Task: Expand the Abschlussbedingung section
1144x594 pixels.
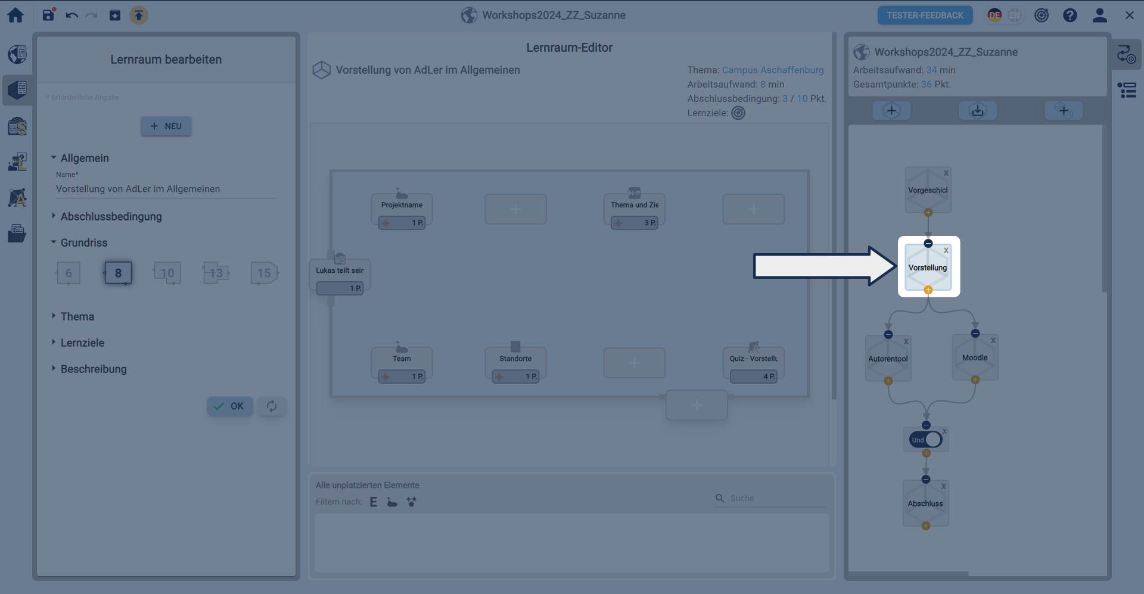Action: click(111, 216)
